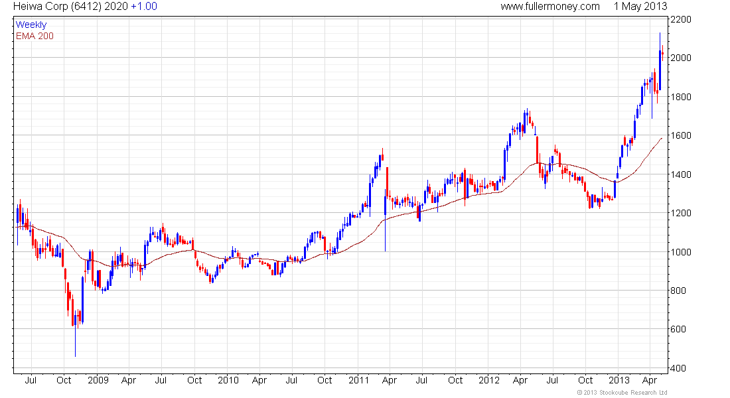Viewport: 730px width, 398px height.
Task: Click the 2009 year label on time axis
Action: (98, 380)
